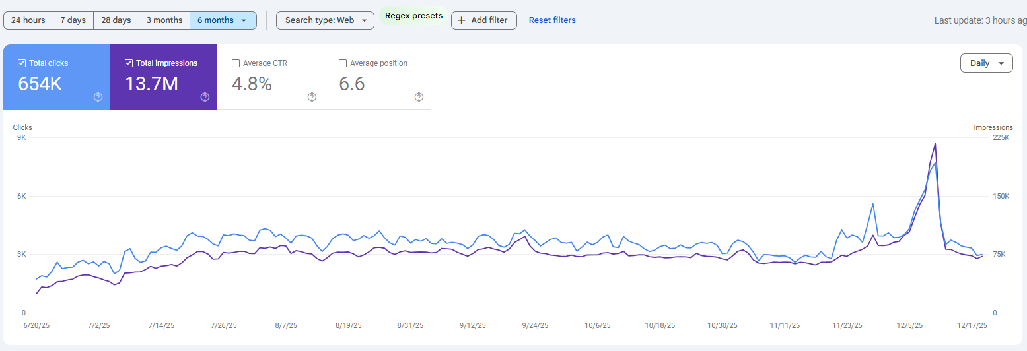Select the 7 days range
Viewport: 1027px width, 351px height.
[x=73, y=20]
